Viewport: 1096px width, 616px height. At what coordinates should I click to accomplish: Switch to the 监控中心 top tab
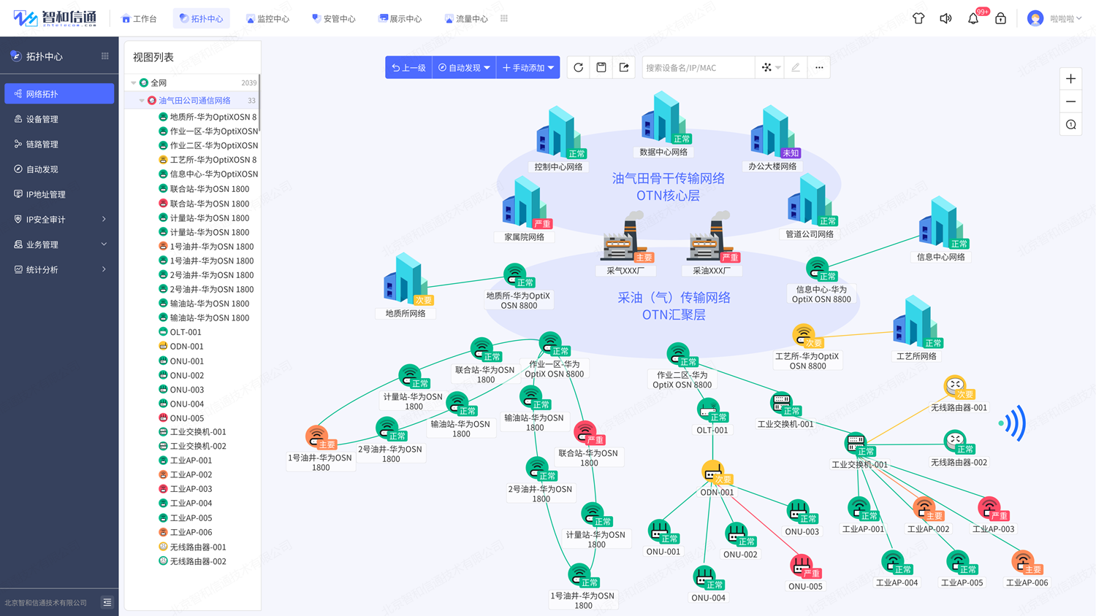click(x=267, y=18)
